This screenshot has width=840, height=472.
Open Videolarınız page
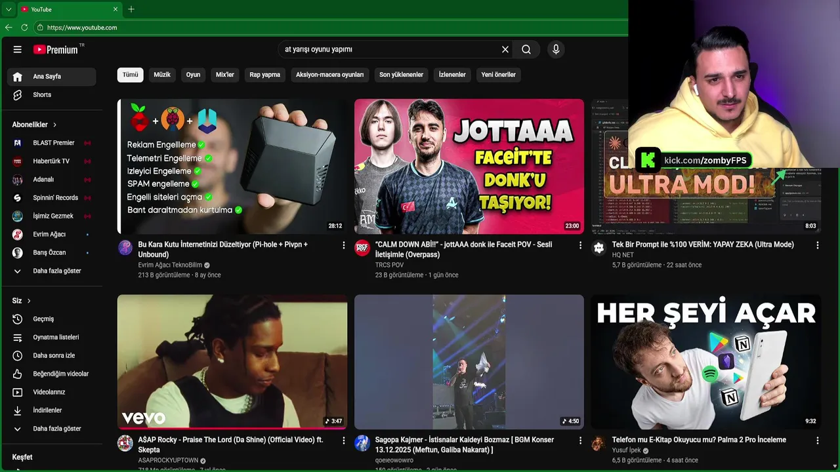tap(51, 393)
